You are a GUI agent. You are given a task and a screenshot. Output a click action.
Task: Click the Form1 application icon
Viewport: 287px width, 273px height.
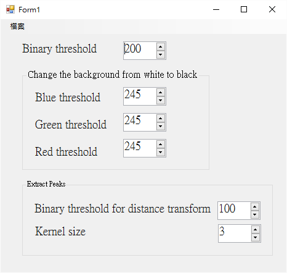10,9
